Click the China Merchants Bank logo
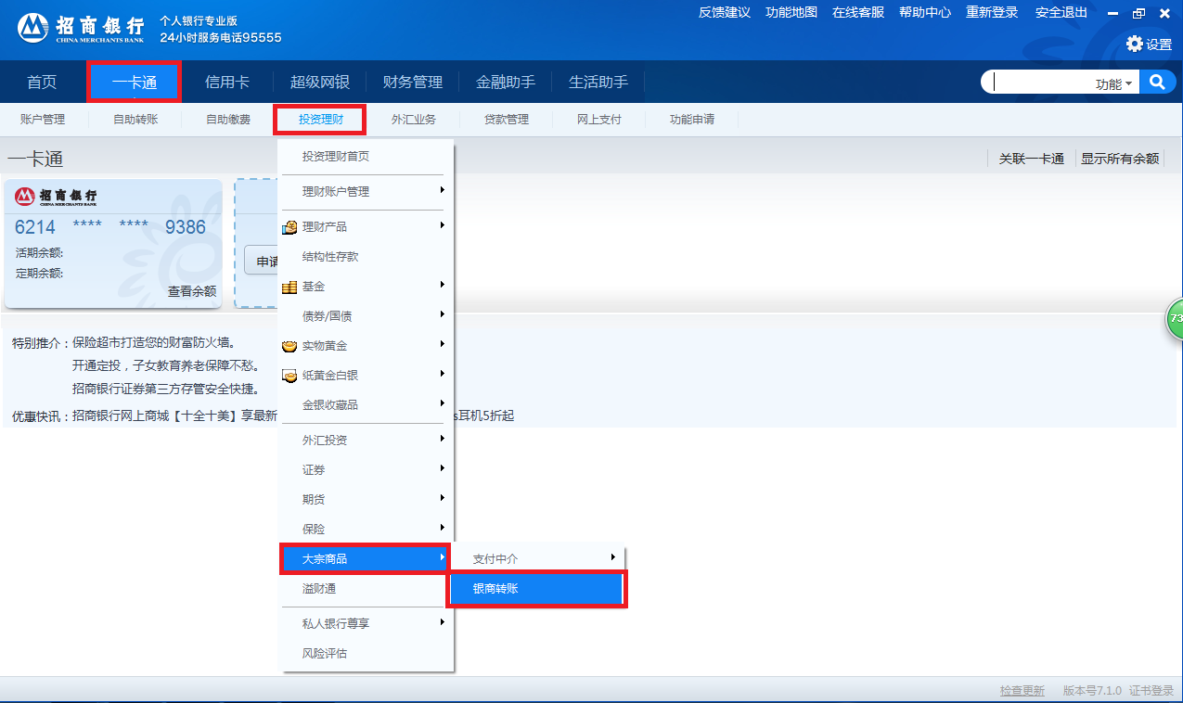 [80, 28]
